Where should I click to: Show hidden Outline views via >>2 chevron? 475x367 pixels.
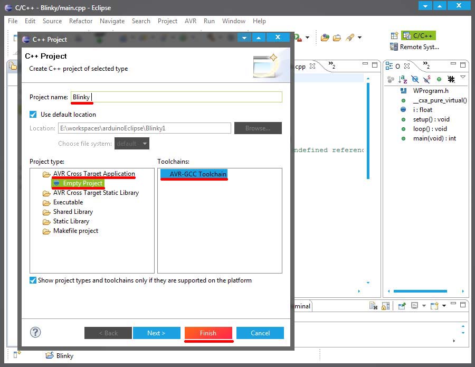[426, 65]
